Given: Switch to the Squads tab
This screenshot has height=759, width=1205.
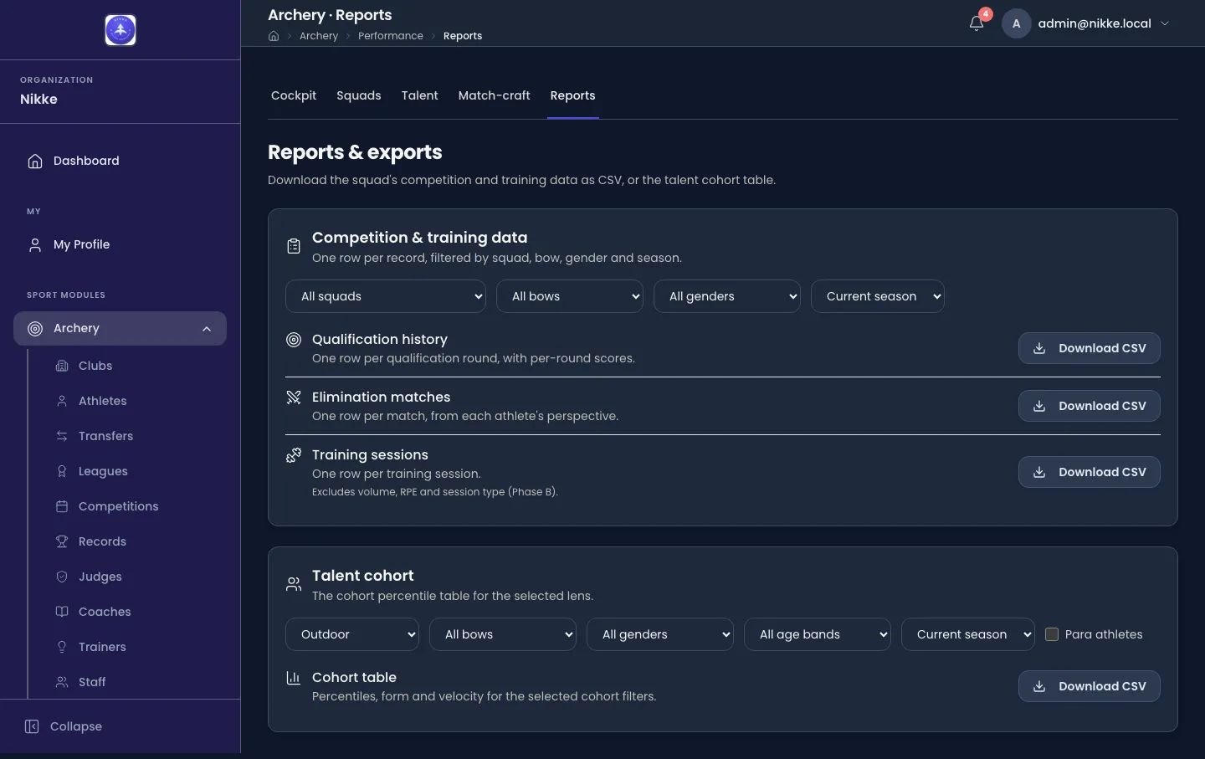Looking at the screenshot, I should (x=359, y=95).
